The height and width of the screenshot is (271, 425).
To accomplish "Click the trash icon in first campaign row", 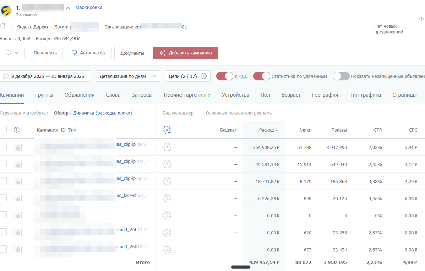I will pyautogui.click(x=18, y=147).
